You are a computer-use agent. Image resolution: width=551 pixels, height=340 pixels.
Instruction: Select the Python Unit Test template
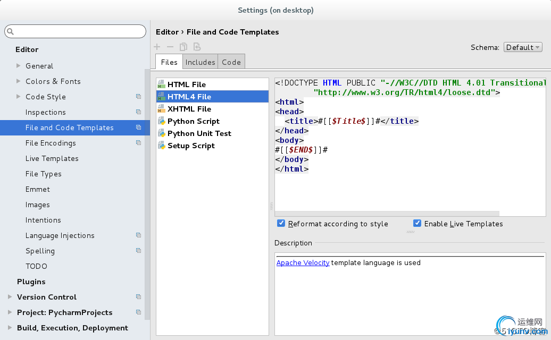pos(212,133)
